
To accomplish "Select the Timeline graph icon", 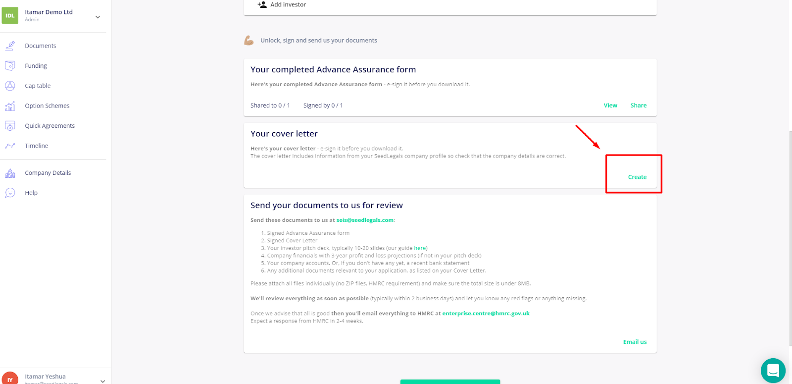I will pos(10,146).
